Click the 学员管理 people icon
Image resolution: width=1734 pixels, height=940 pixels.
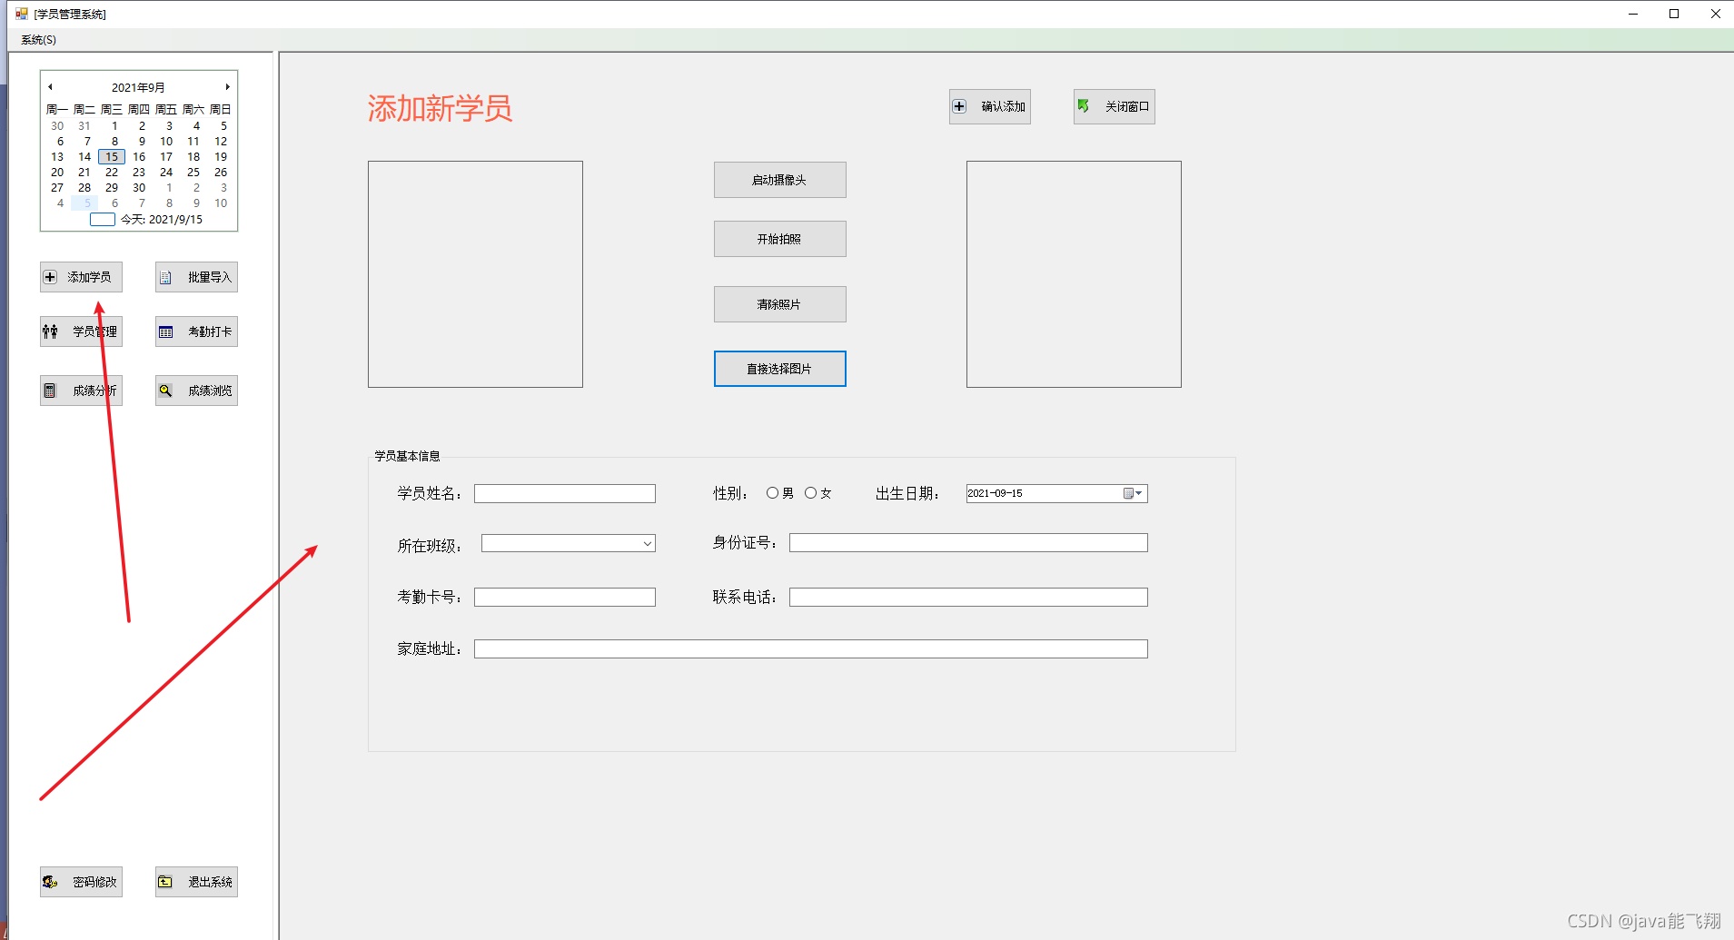50,331
